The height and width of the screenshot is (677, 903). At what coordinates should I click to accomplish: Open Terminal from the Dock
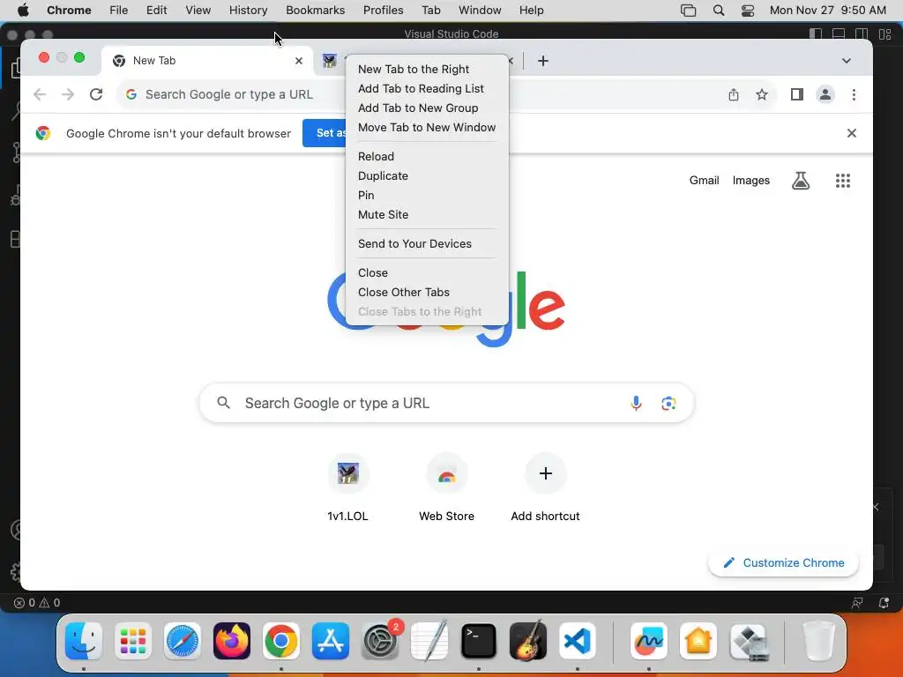coord(479,641)
